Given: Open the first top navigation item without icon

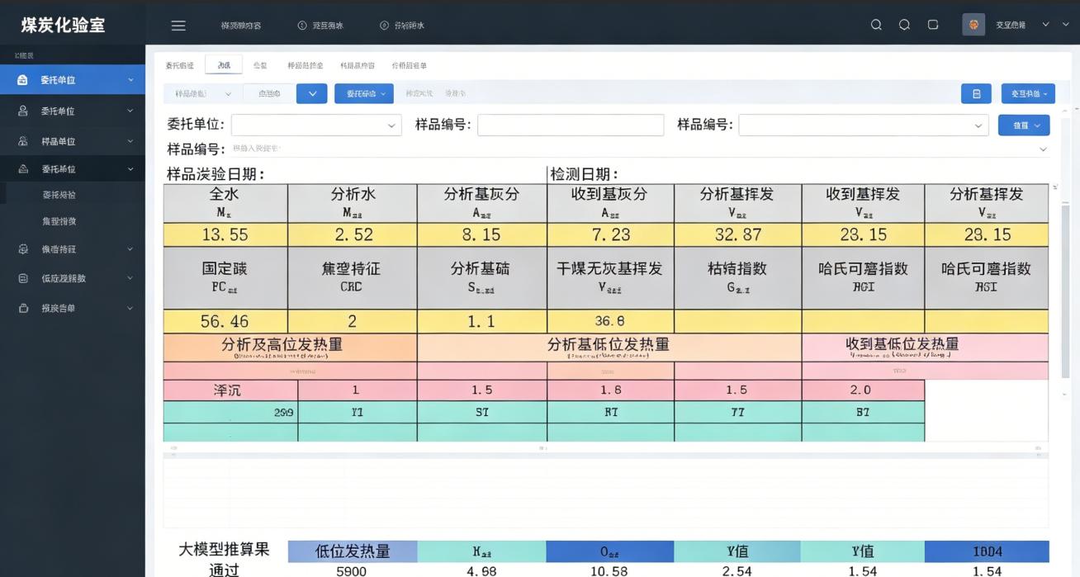Looking at the screenshot, I should click(241, 26).
